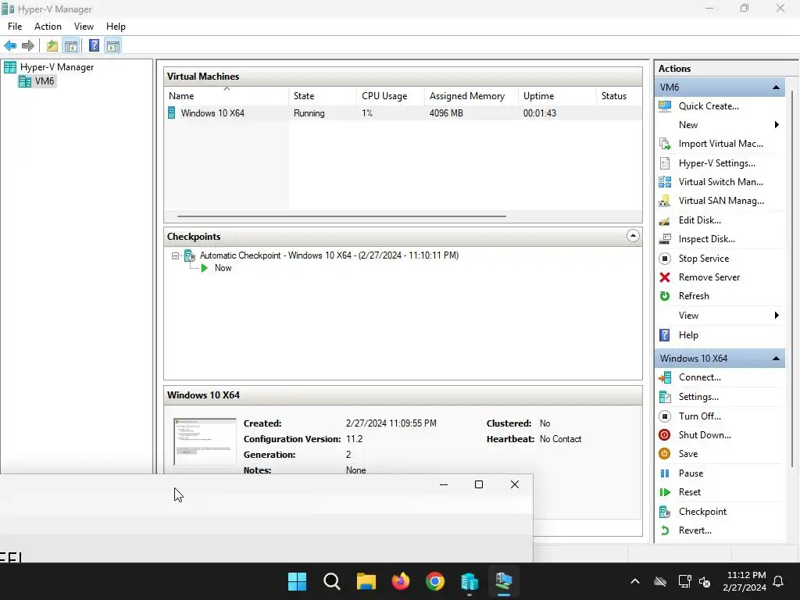
Task: Click Save virtual machine state action
Action: pos(687,454)
